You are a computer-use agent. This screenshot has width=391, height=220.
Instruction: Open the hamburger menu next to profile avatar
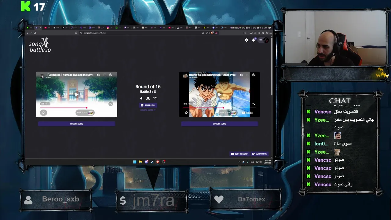tap(260, 40)
